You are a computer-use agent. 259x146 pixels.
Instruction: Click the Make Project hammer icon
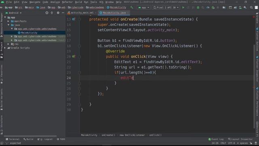point(132,7)
